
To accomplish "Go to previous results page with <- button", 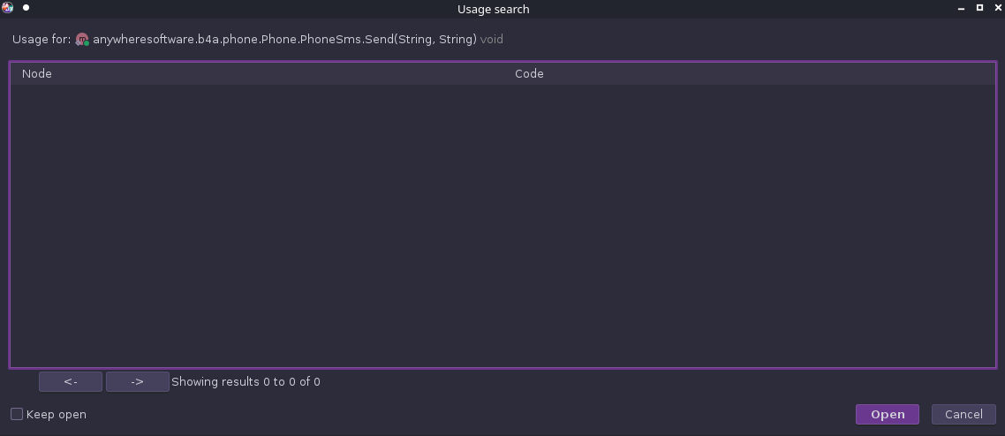I will tap(71, 381).
